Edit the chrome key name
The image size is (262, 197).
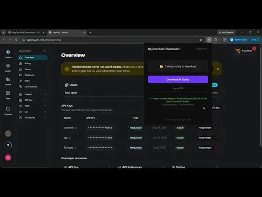click(76, 128)
